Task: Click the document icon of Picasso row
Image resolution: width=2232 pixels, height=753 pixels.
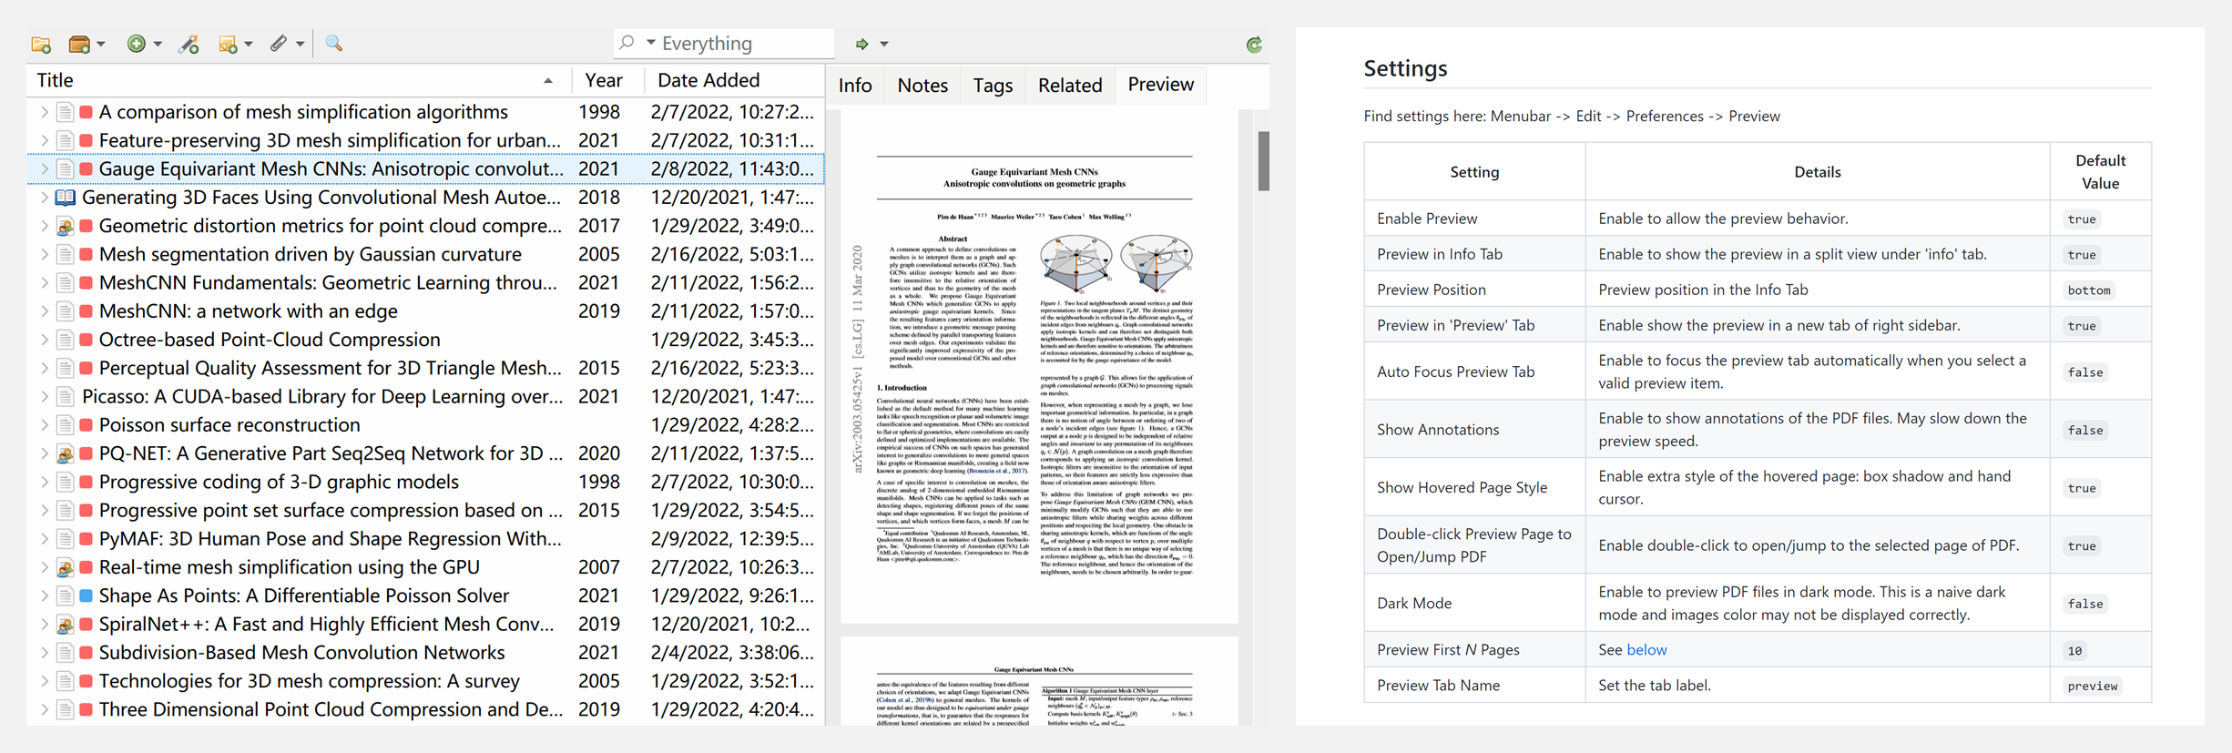Action: coord(65,397)
